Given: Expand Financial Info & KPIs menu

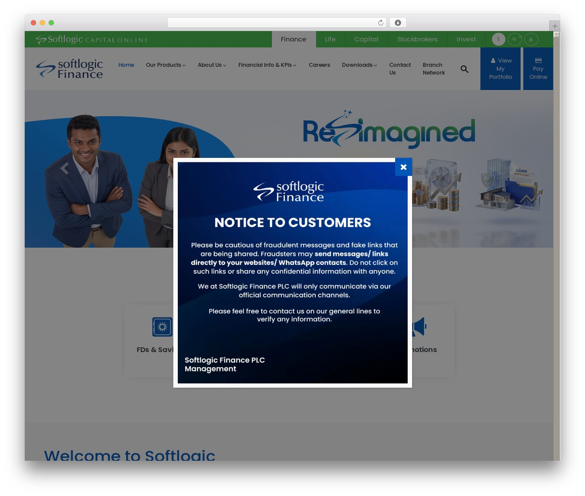Looking at the screenshot, I should (267, 65).
